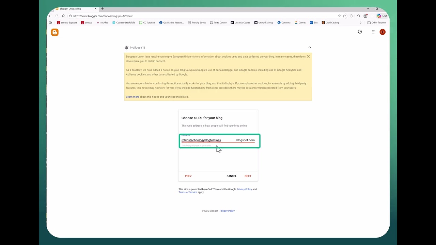This screenshot has height=245, width=436.
Task: Open reCAPTCHA Privacy Policy link
Action: pos(244,189)
